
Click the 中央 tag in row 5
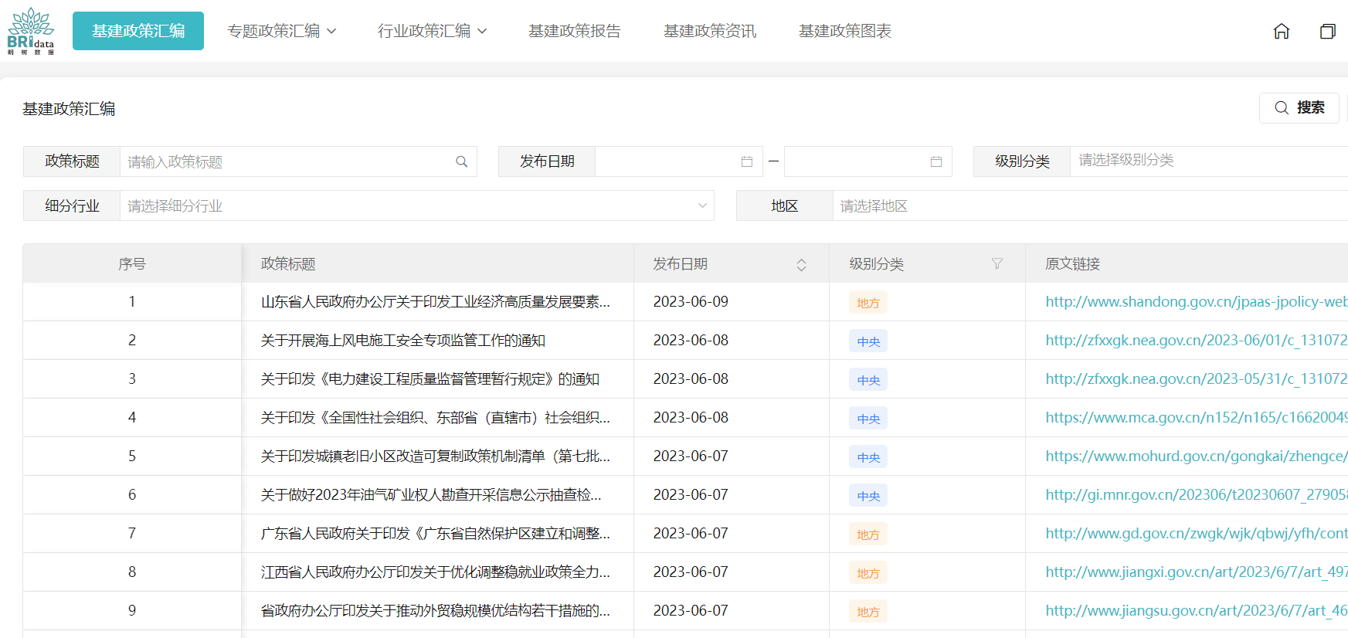click(x=868, y=457)
